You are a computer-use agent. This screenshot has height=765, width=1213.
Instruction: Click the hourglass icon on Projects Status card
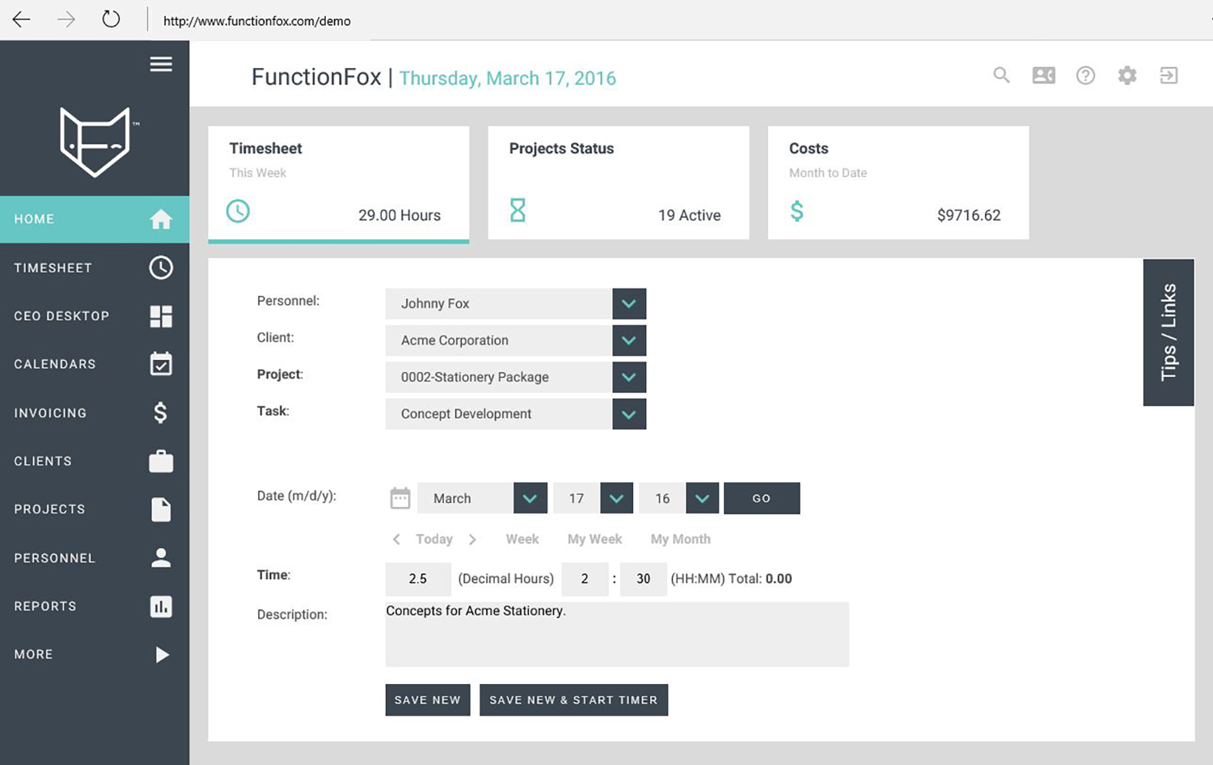pos(518,210)
